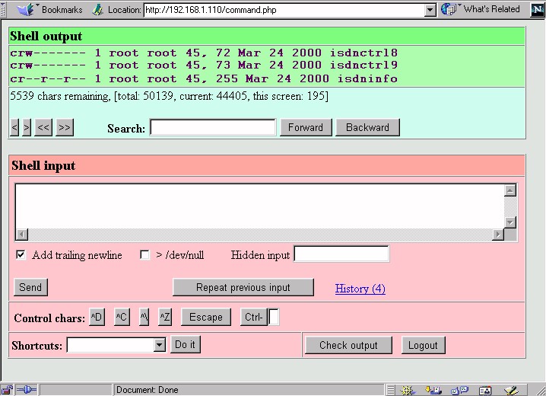Expand the Shortcuts dropdown list
This screenshot has width=546, height=396.
[159, 345]
